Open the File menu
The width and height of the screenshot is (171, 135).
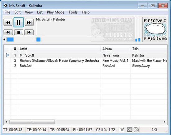tap(7, 12)
